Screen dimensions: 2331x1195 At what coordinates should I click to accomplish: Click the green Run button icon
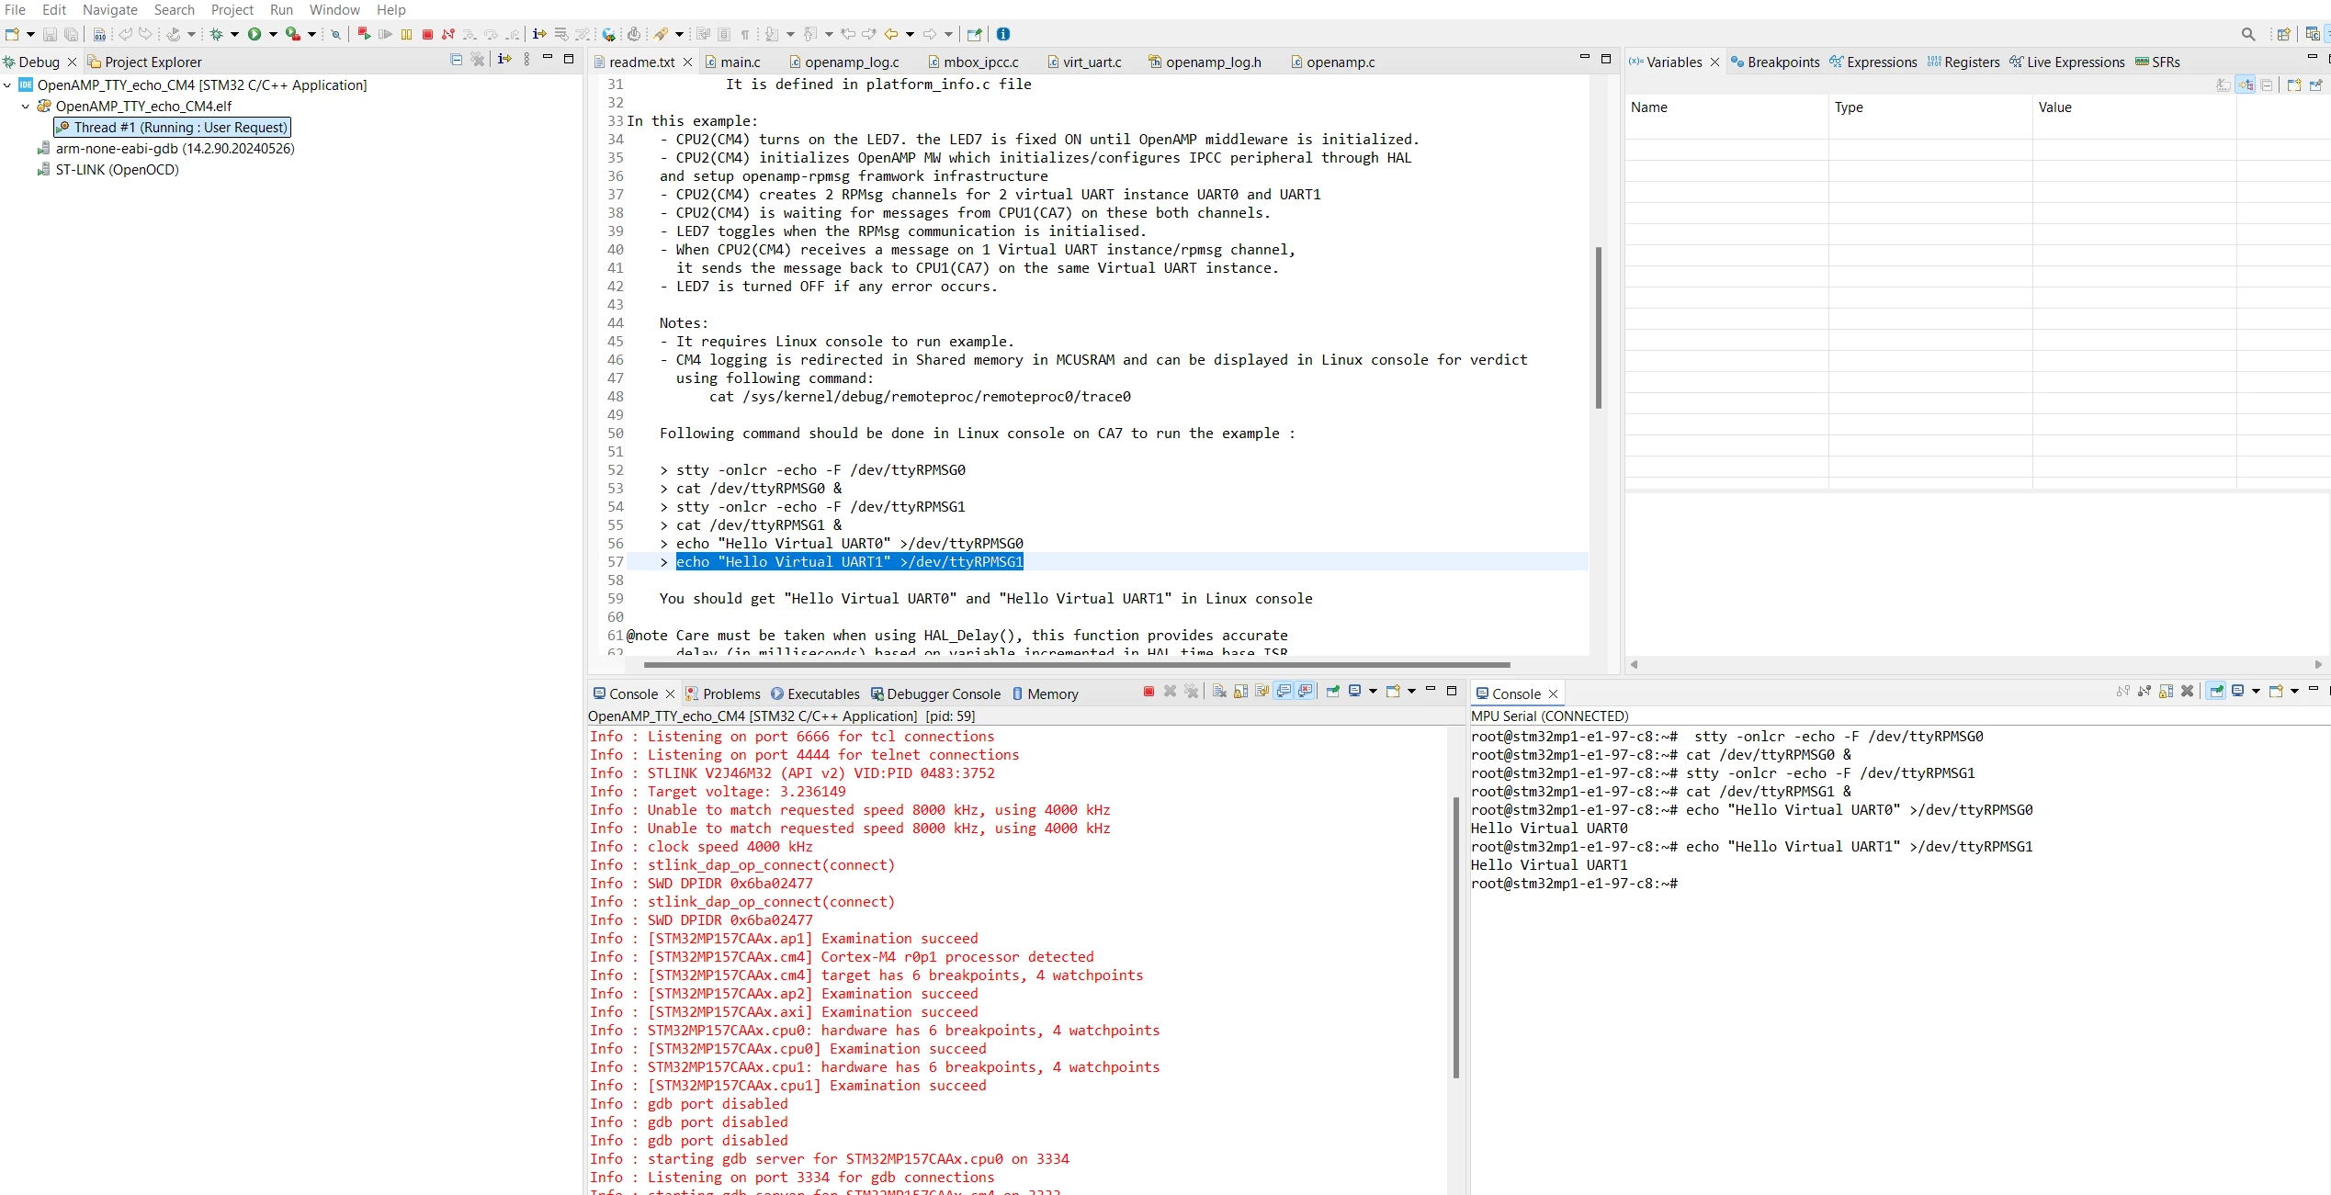click(255, 34)
